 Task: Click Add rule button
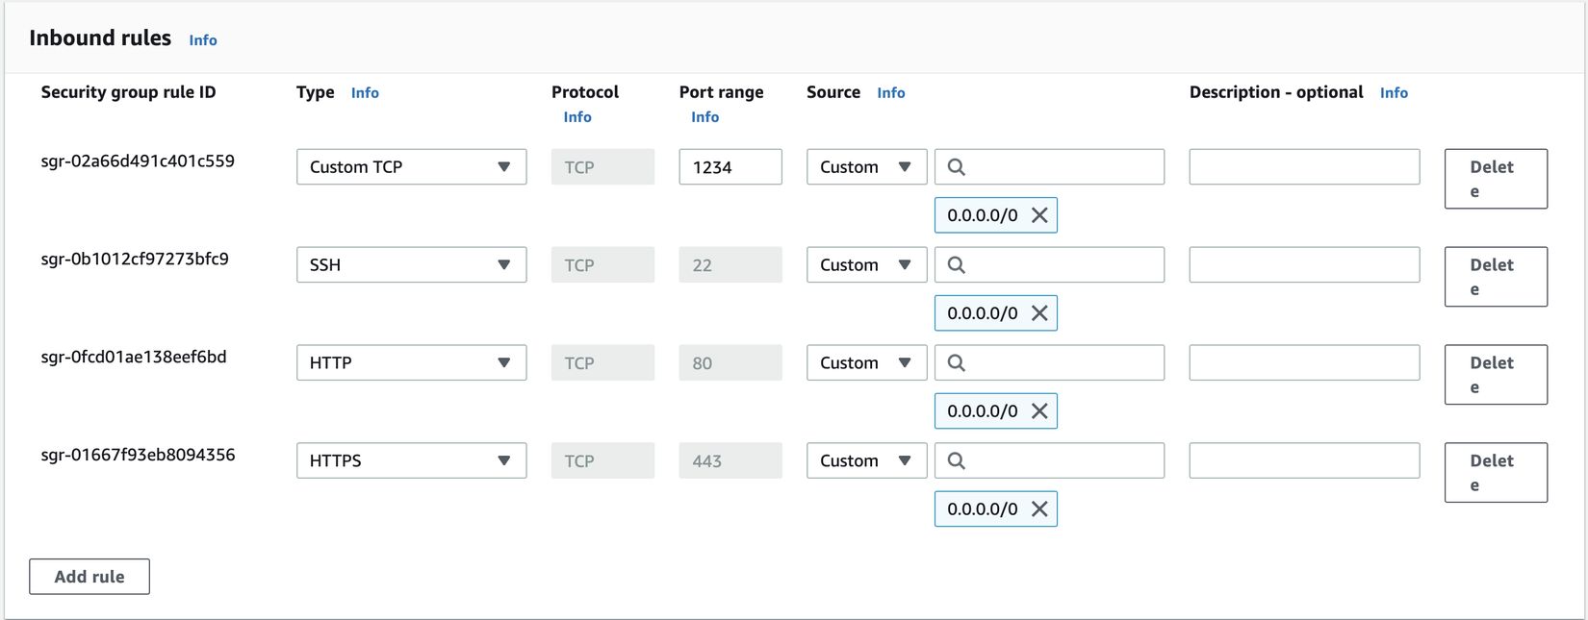pyautogui.click(x=90, y=577)
